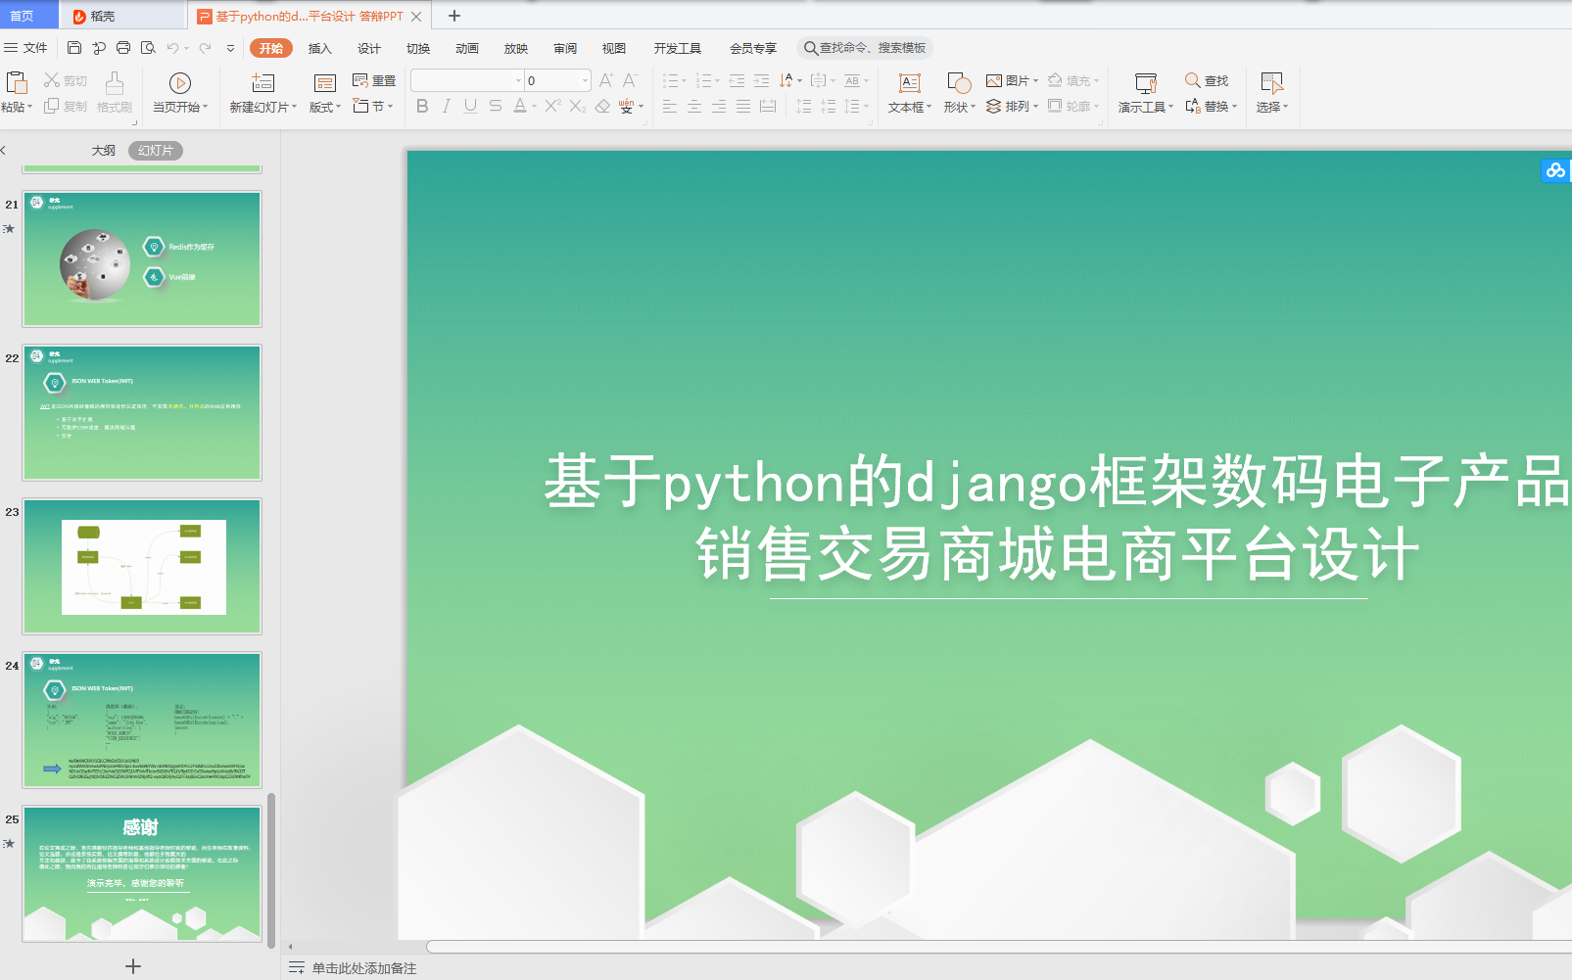The image size is (1572, 980).
Task: Click the blue cloud icon on slide corner
Action: coord(1555,170)
